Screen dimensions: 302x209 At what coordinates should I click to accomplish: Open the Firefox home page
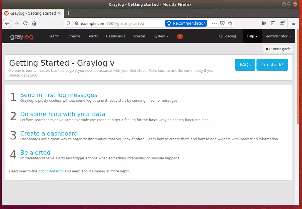click(x=34, y=24)
